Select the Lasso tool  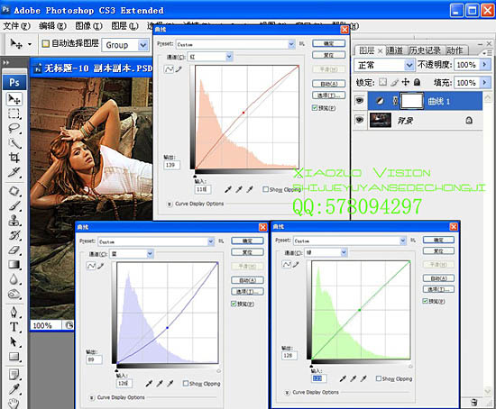click(14, 128)
